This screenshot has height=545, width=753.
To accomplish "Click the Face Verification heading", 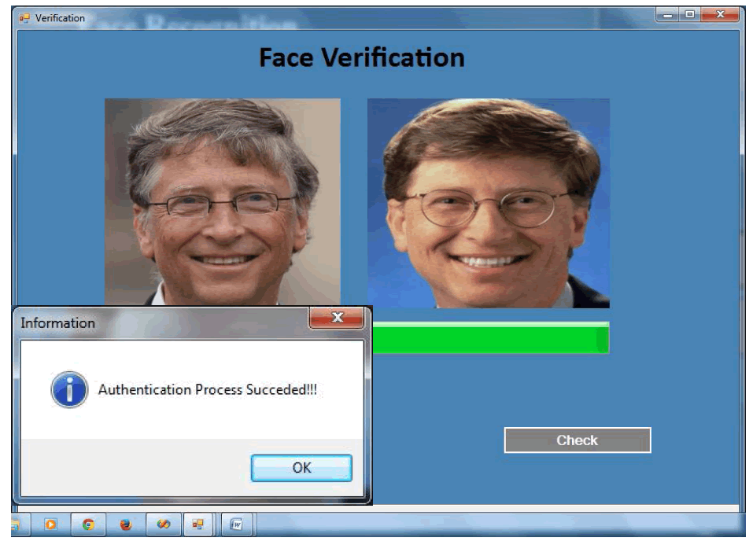I will pos(361,57).
